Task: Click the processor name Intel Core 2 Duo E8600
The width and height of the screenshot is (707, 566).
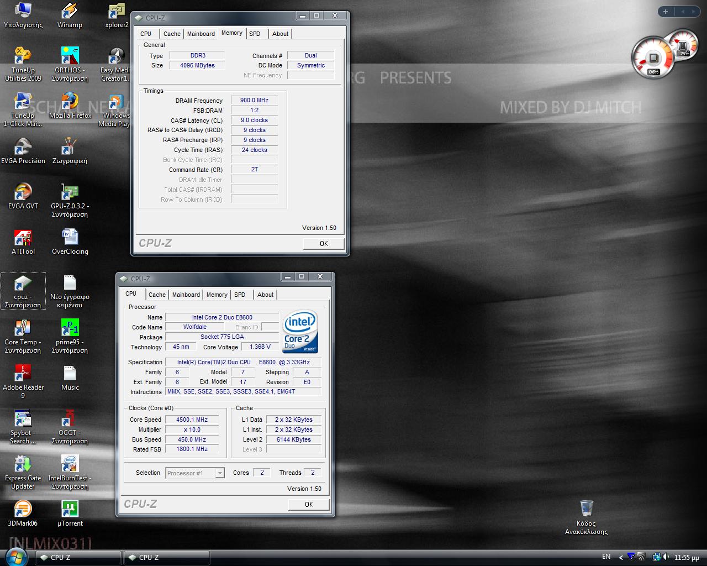Action: (222, 317)
